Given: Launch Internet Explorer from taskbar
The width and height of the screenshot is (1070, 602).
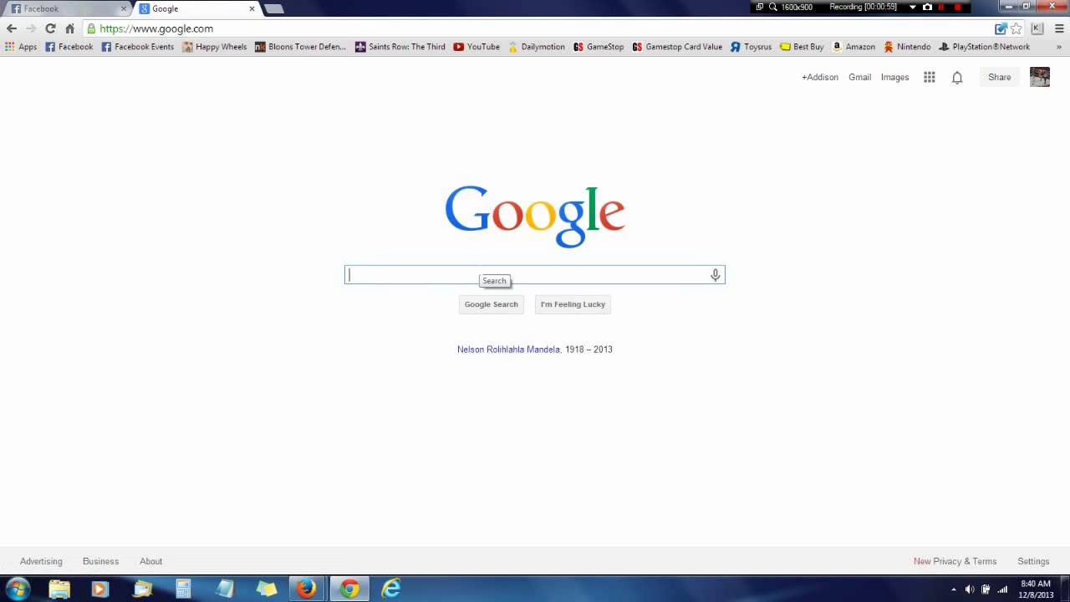Looking at the screenshot, I should coord(390,589).
